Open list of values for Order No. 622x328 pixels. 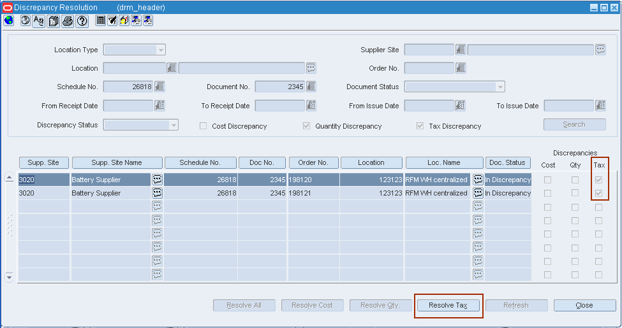(461, 68)
